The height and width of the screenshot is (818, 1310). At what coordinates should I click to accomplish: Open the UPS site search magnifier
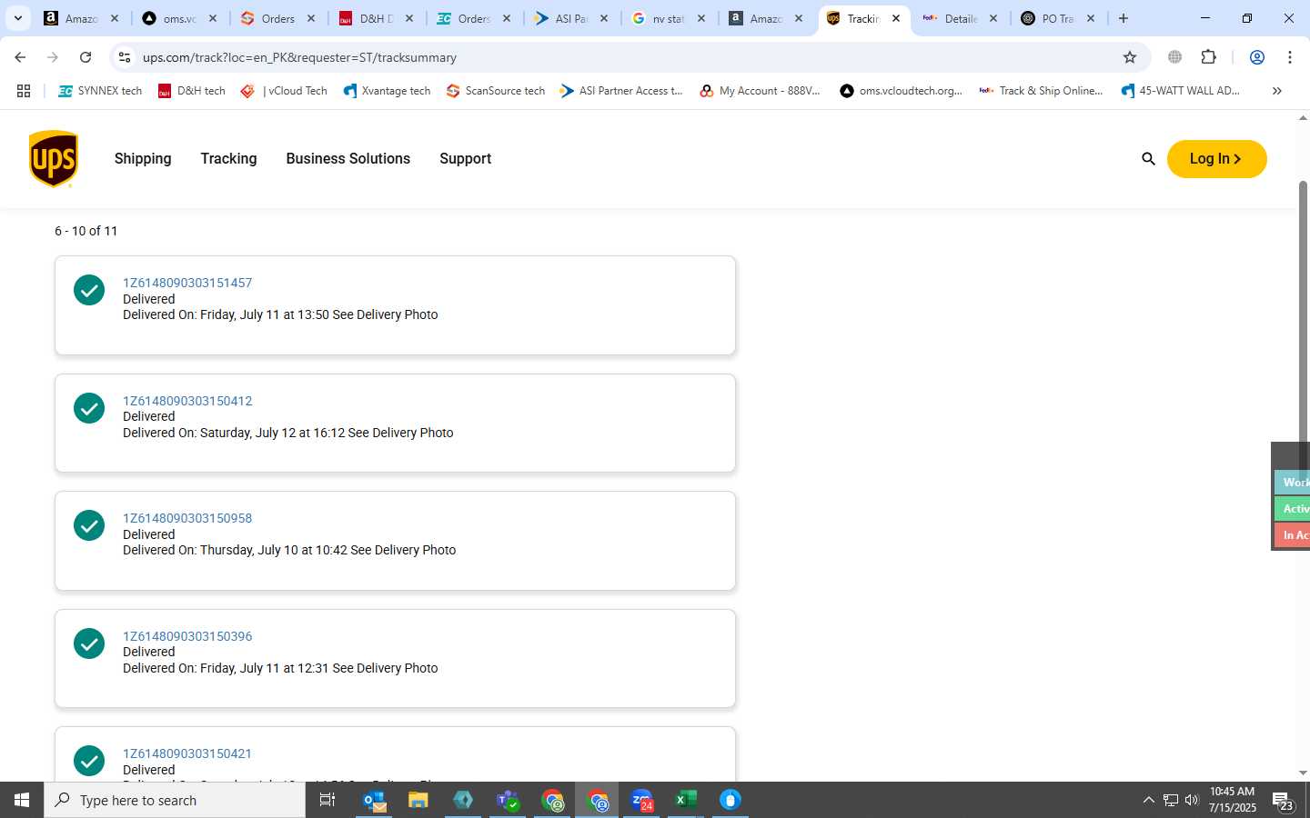[1148, 159]
